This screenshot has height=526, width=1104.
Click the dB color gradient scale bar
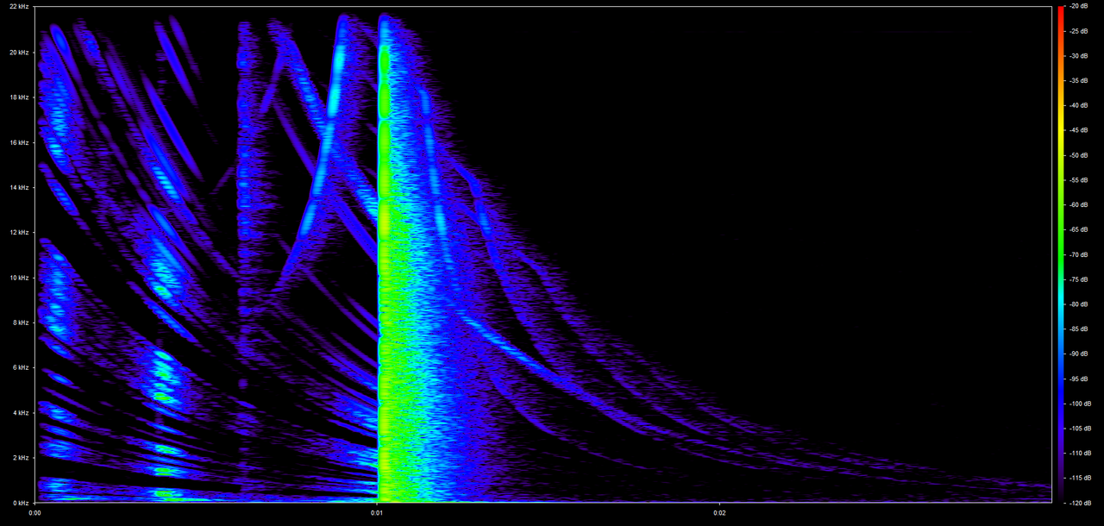(1061, 254)
